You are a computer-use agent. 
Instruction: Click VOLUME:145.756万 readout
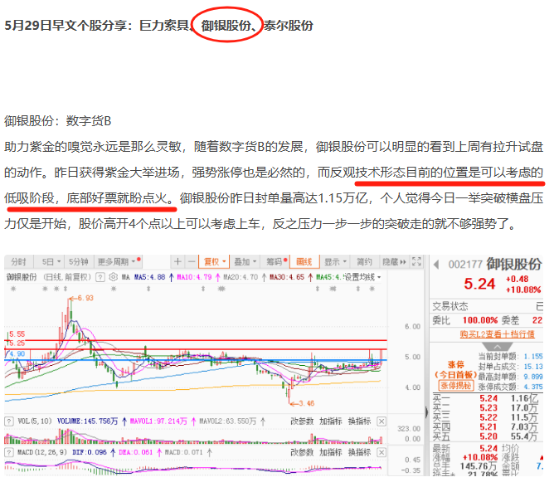(x=87, y=421)
